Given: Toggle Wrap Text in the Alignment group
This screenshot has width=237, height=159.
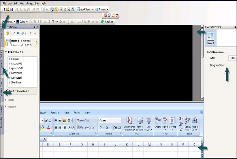Looking at the screenshot, I should click(83, 121).
